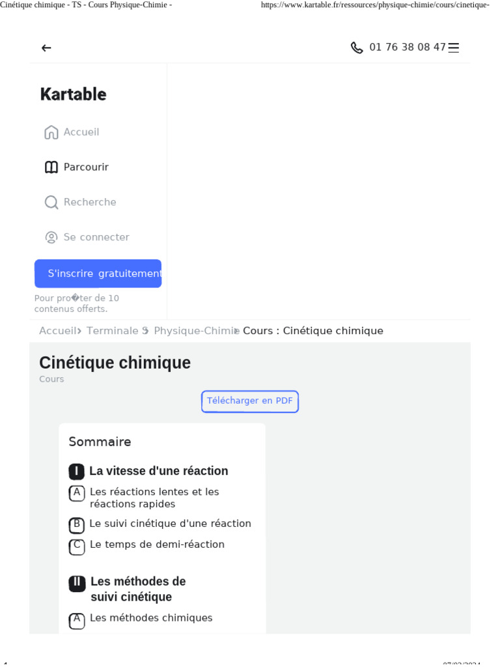Call the number 01 76 38 08 47
This screenshot has width=500, height=667.
pos(408,47)
